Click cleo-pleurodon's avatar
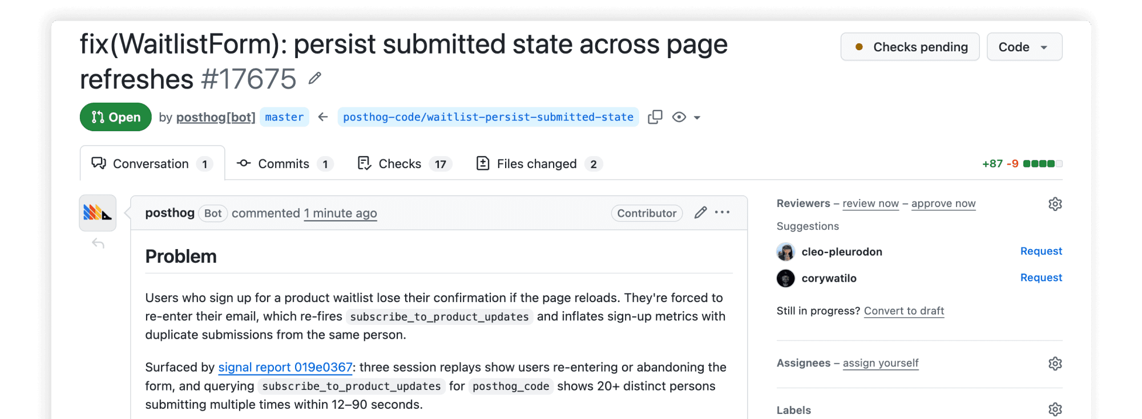Screen dimensions: 1142x419 point(786,251)
